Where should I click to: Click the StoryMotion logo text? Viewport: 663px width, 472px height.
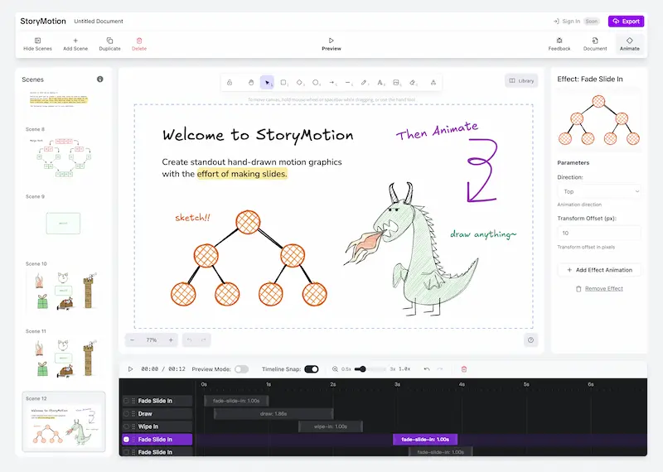pyautogui.click(x=43, y=22)
